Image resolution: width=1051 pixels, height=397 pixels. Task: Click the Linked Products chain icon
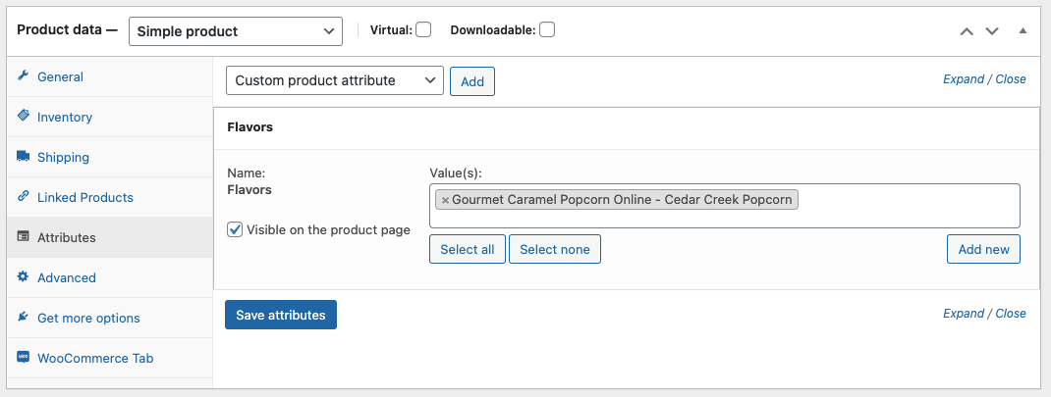[x=23, y=196]
